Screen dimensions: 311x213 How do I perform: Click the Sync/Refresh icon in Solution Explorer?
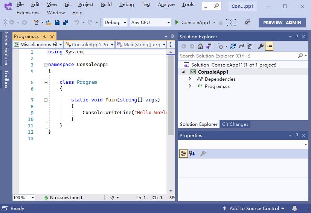pos(233,46)
